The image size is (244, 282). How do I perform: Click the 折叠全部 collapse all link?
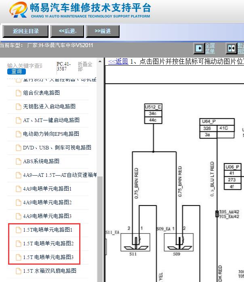pyautogui.click(x=85, y=66)
